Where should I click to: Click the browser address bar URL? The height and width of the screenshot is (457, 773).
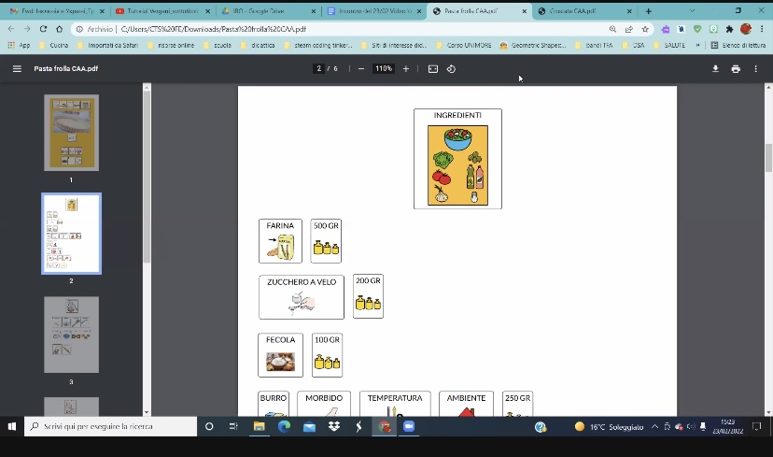pyautogui.click(x=214, y=29)
